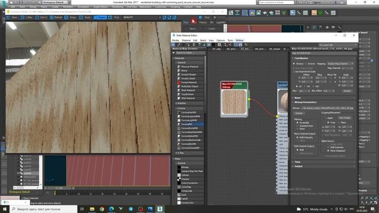Select the Place radio button
Screen dimensions: 379x213
pos(339,122)
